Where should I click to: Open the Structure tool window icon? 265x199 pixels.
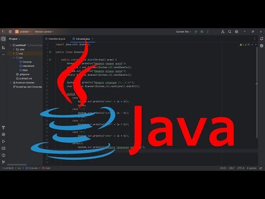[3, 48]
